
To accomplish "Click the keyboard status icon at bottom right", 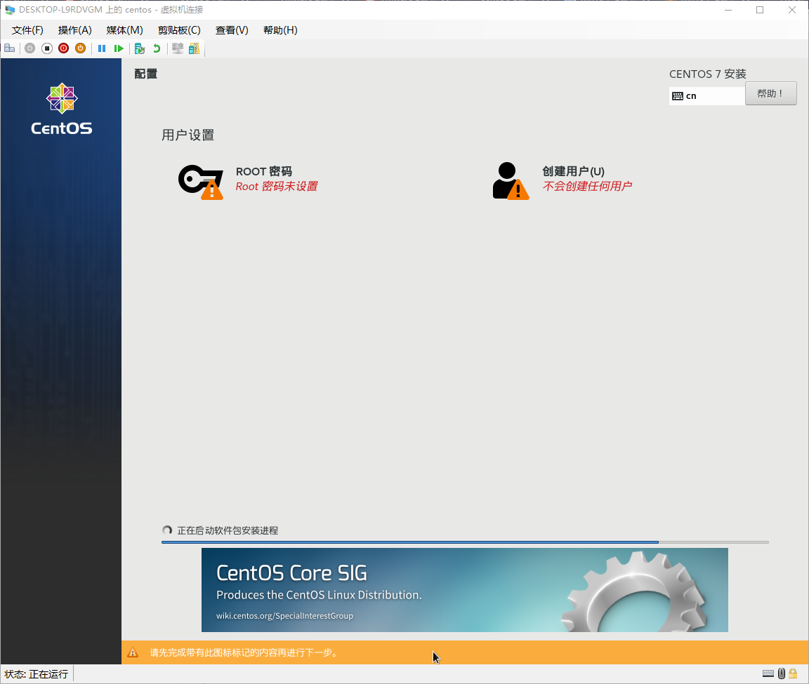I will (768, 673).
